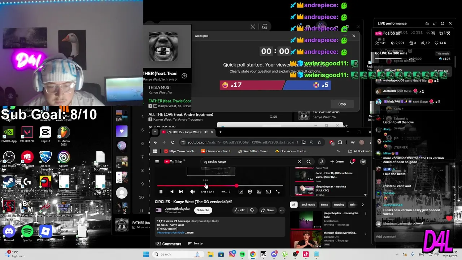Share the CIRCLES video
Screen dimensions: 462x260
click(x=267, y=210)
